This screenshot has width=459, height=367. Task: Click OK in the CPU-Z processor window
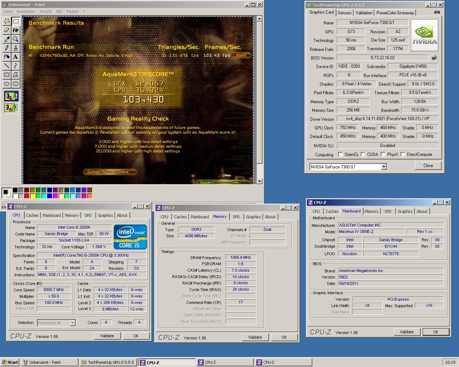pos(136,336)
